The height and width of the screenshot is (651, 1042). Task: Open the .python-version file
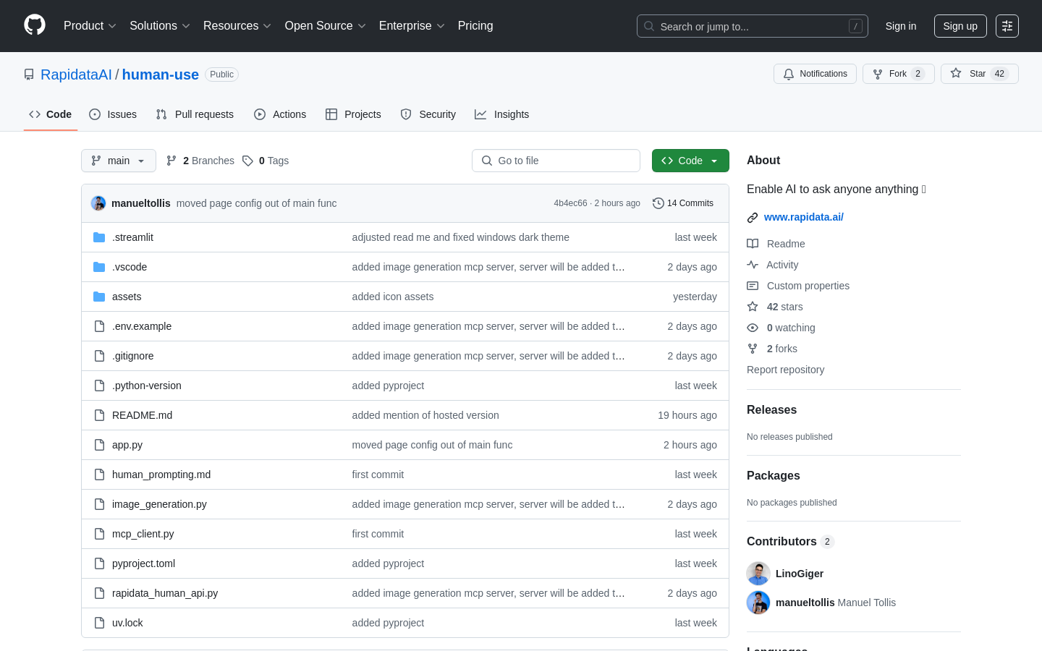(x=147, y=386)
